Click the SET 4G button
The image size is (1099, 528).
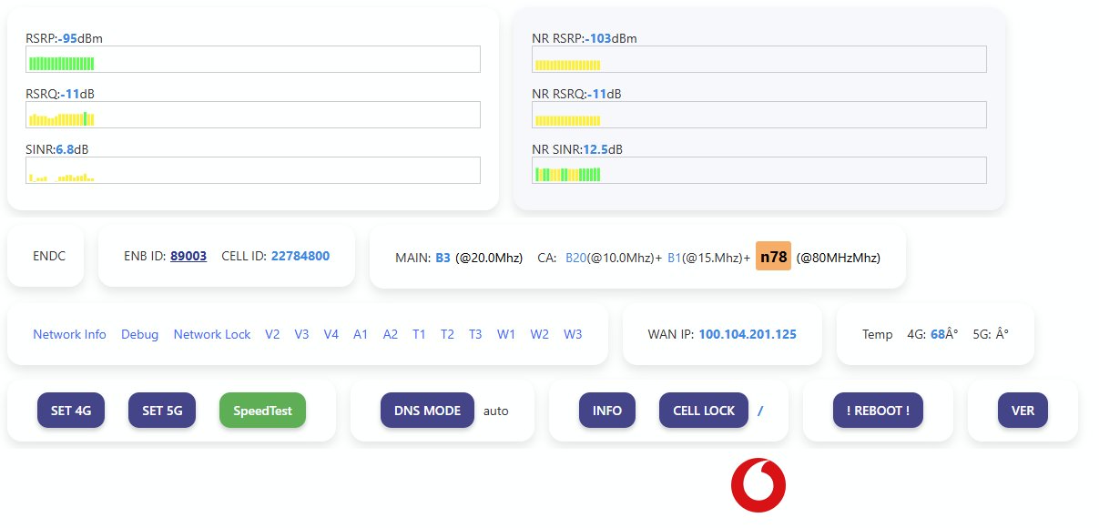(x=71, y=411)
